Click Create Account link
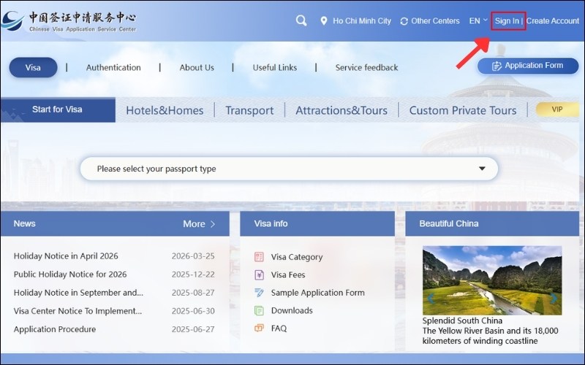The width and height of the screenshot is (585, 365). pos(553,21)
